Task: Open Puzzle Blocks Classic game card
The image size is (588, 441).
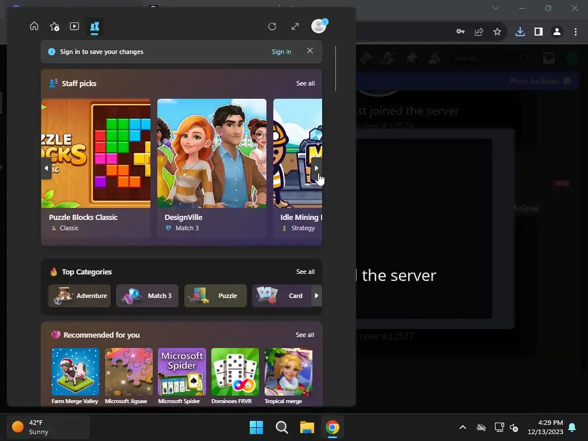Action: click(x=96, y=168)
